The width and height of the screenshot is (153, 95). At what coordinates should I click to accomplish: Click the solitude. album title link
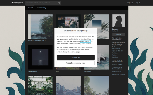coord(88,71)
